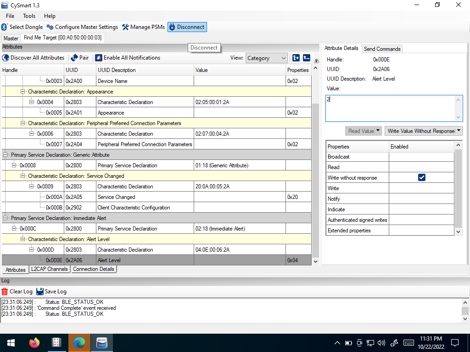Click the Handle column header
This screenshot has height=352, width=470.
coord(33,70)
